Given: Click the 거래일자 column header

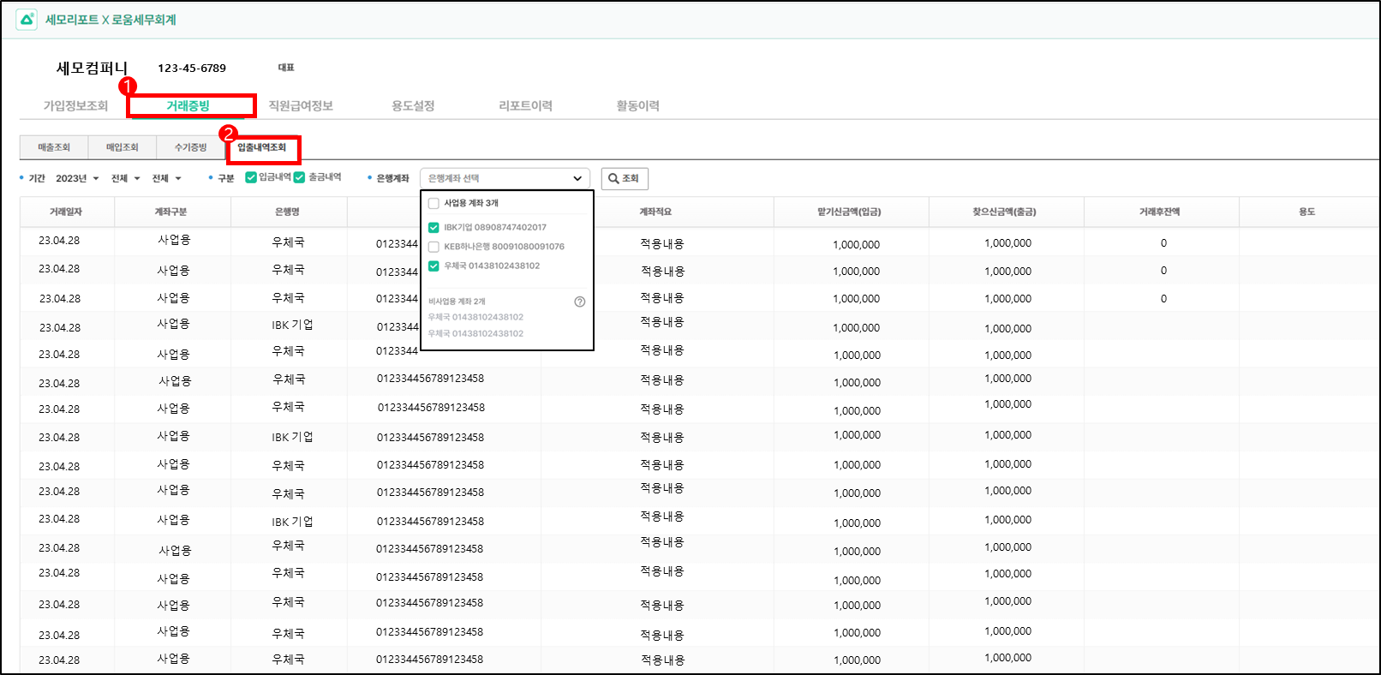Looking at the screenshot, I should click(66, 212).
